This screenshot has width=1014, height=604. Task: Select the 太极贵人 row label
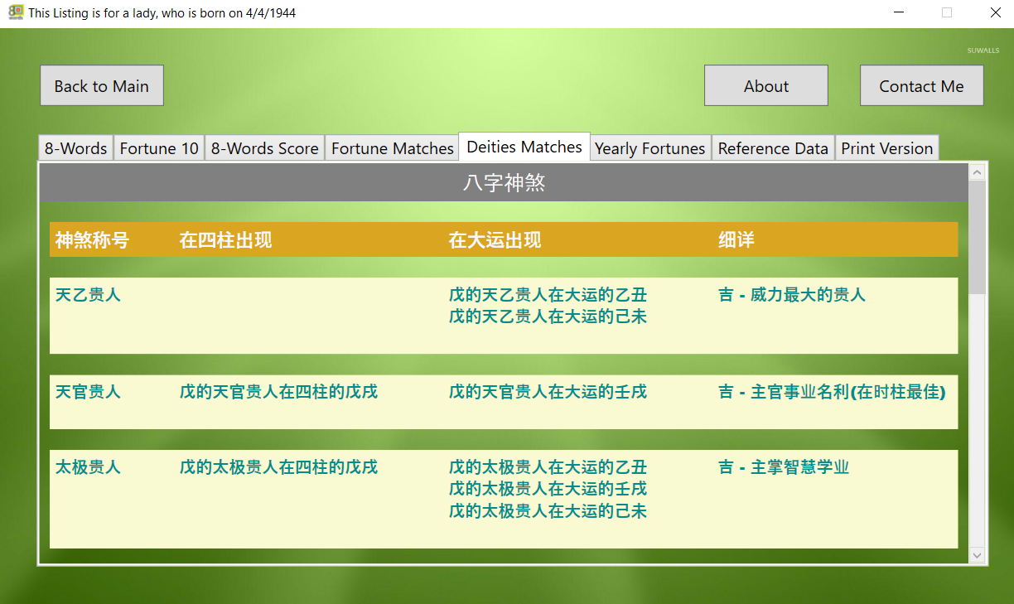[x=88, y=467]
